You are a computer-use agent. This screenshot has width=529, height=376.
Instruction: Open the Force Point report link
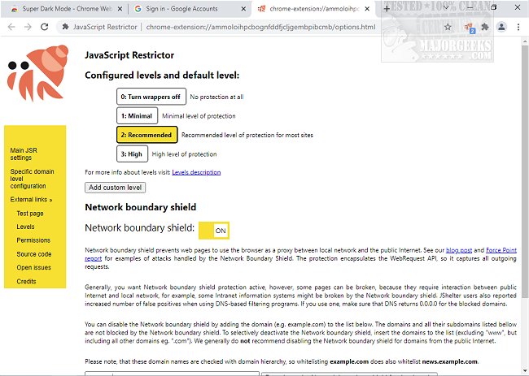[501, 249]
